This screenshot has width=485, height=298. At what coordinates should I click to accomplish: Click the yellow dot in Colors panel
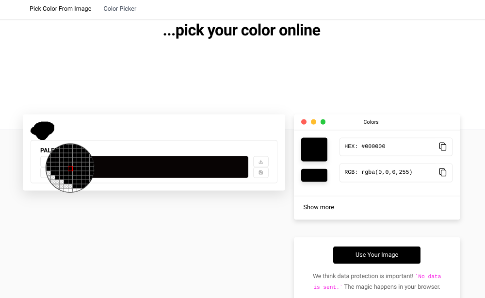pyautogui.click(x=313, y=122)
